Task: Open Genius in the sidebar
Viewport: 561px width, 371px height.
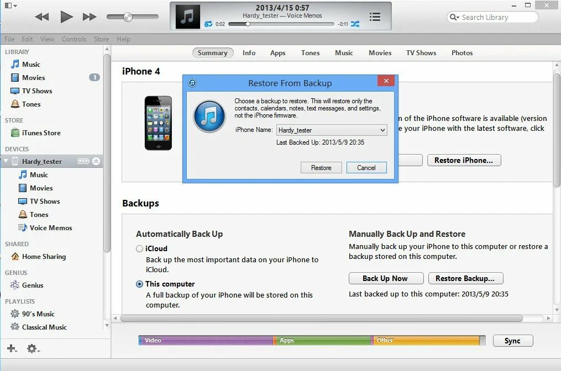Action: click(x=52, y=285)
